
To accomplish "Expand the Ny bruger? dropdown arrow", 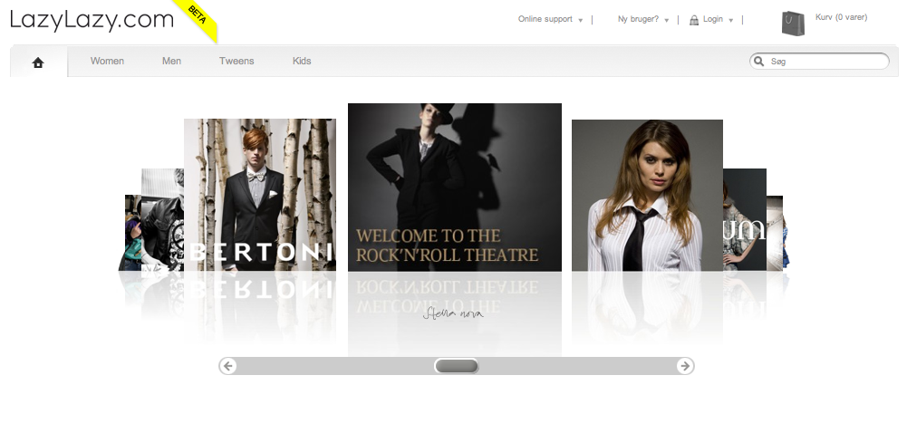I will (666, 20).
